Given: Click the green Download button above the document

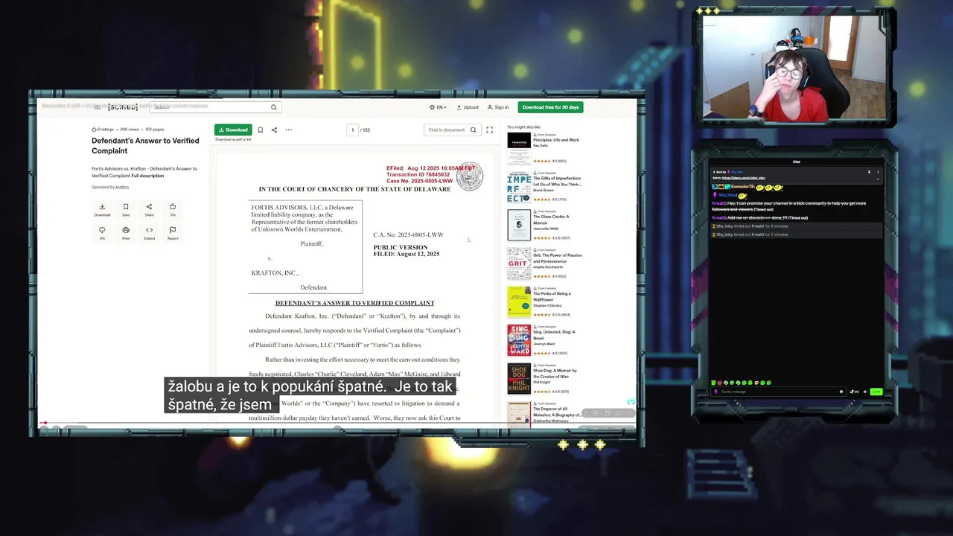Looking at the screenshot, I should coord(233,130).
